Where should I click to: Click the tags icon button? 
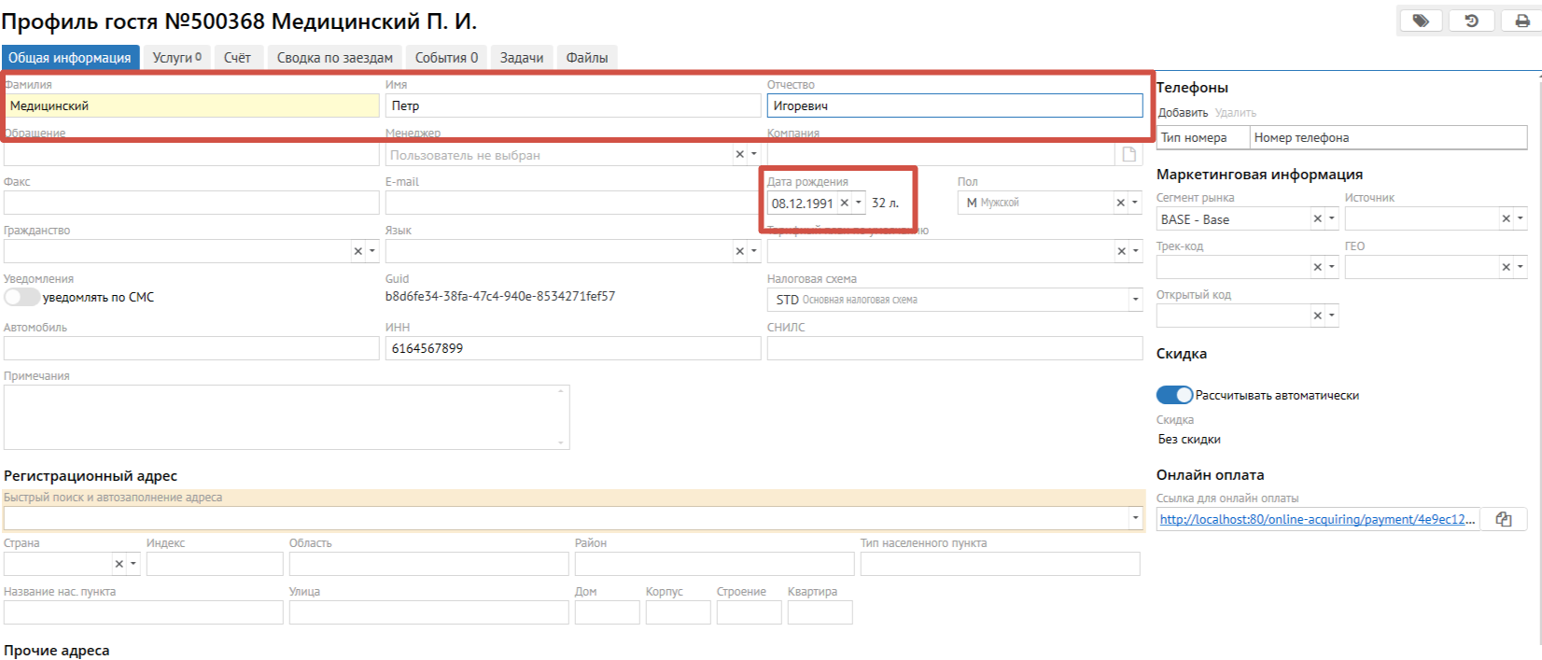coord(1421,21)
